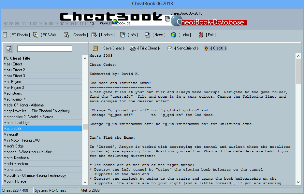
Task: Click the PC Cheat Title column header
Action: [42, 58]
